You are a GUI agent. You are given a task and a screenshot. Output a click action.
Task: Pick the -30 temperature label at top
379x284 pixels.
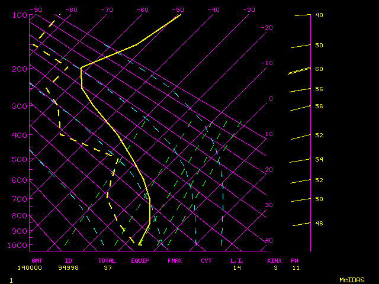coord(249,9)
